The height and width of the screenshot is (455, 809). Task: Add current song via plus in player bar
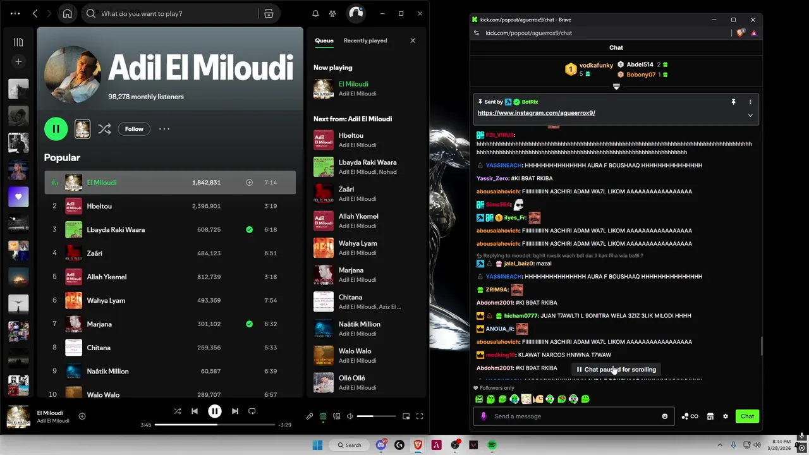(x=82, y=416)
